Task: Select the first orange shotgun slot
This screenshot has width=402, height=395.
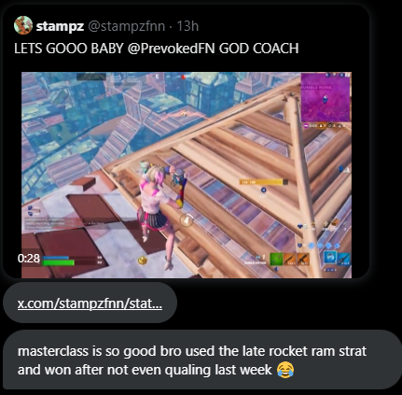Action: tap(289, 259)
